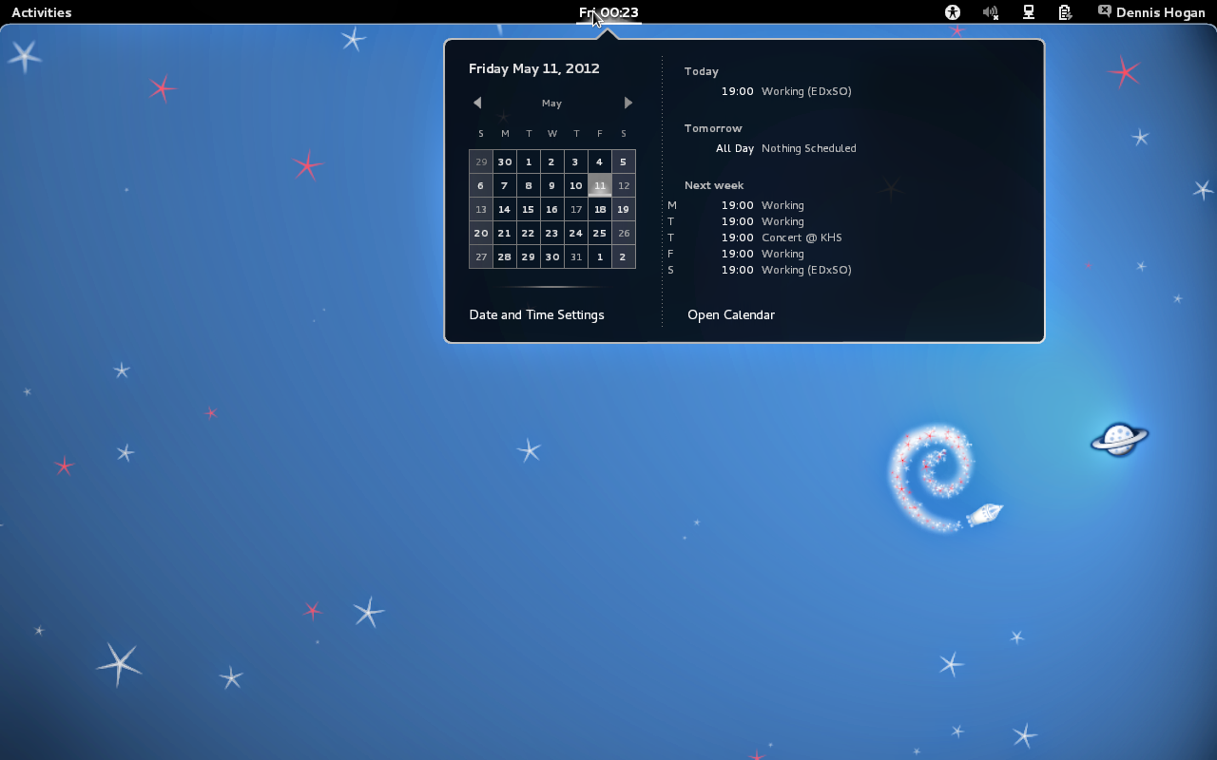This screenshot has height=760, width=1217.
Task: Select May 25 in the calendar grid
Action: pos(599,233)
